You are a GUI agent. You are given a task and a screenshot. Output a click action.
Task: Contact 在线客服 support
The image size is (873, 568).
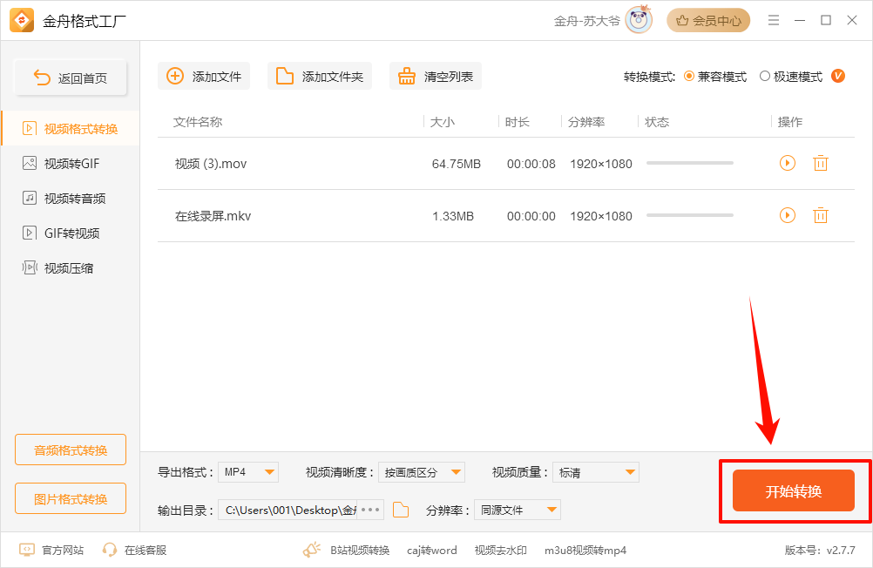134,551
